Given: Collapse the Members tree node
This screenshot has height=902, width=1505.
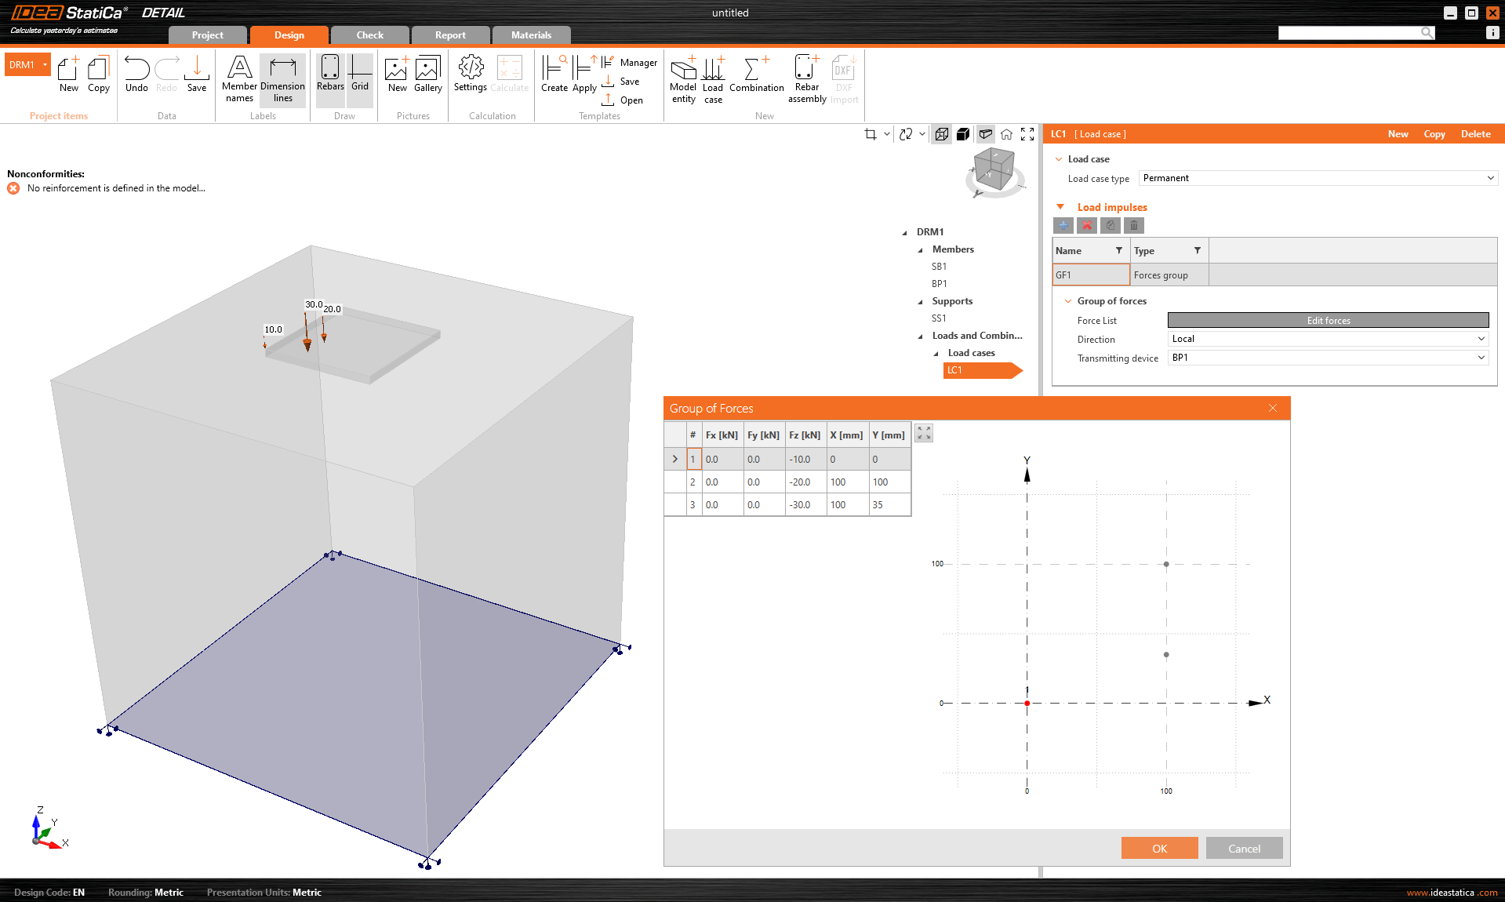Looking at the screenshot, I should (x=920, y=249).
